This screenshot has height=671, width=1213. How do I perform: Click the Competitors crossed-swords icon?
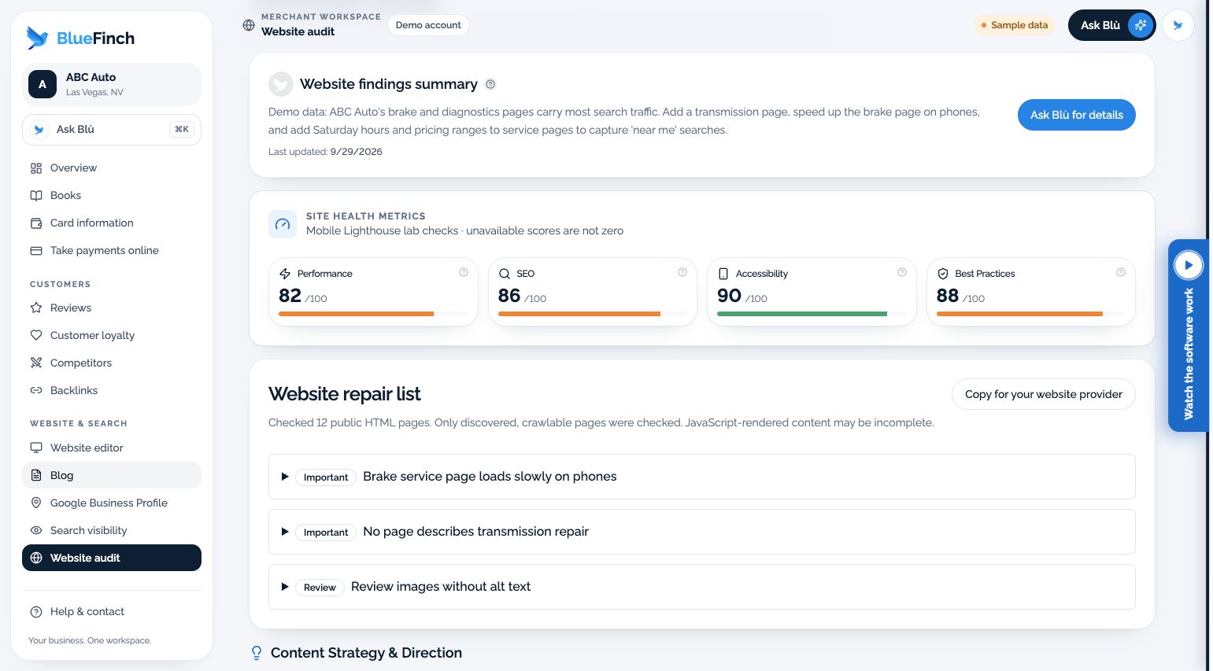(x=36, y=363)
